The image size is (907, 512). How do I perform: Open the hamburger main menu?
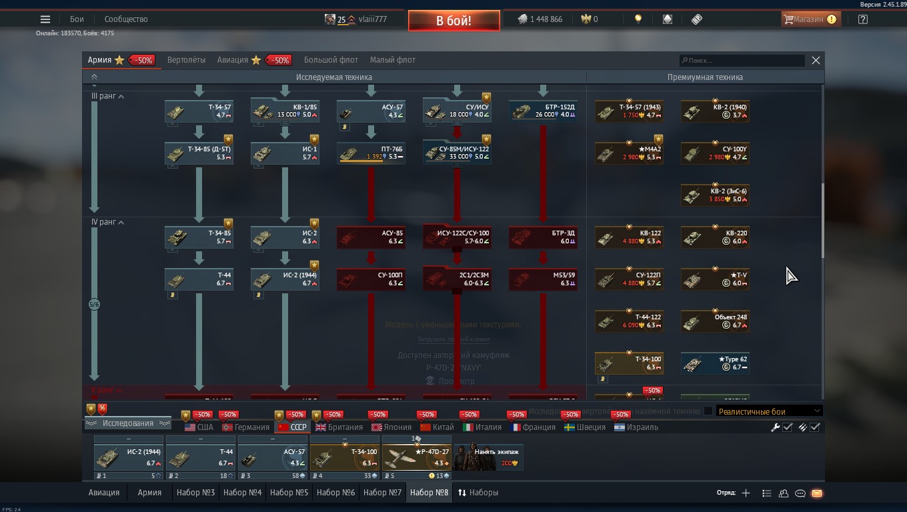(x=45, y=19)
